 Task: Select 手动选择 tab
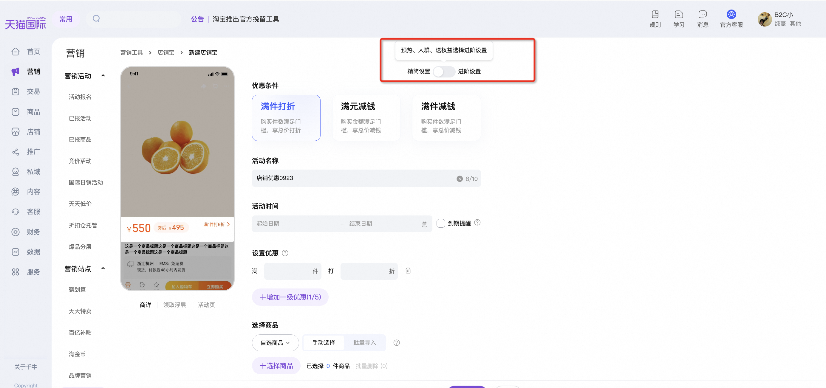[x=324, y=342]
